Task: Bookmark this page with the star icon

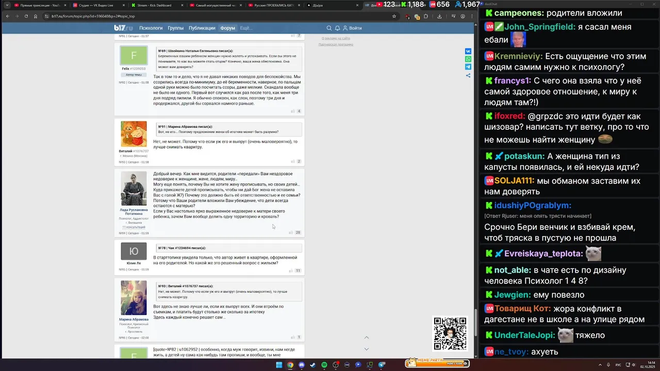Action: [394, 16]
